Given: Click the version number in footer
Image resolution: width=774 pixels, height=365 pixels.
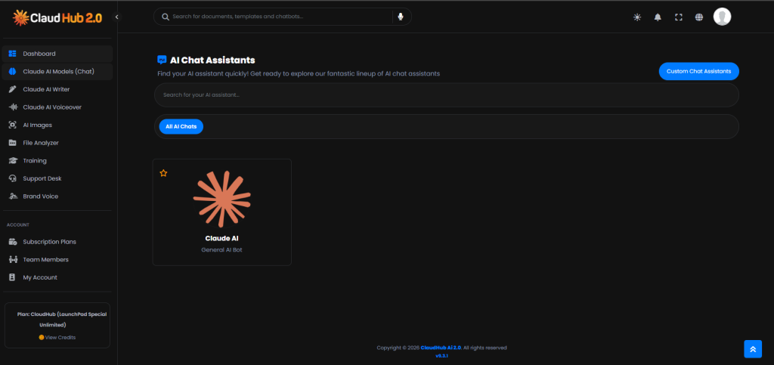Looking at the screenshot, I should [441, 356].
